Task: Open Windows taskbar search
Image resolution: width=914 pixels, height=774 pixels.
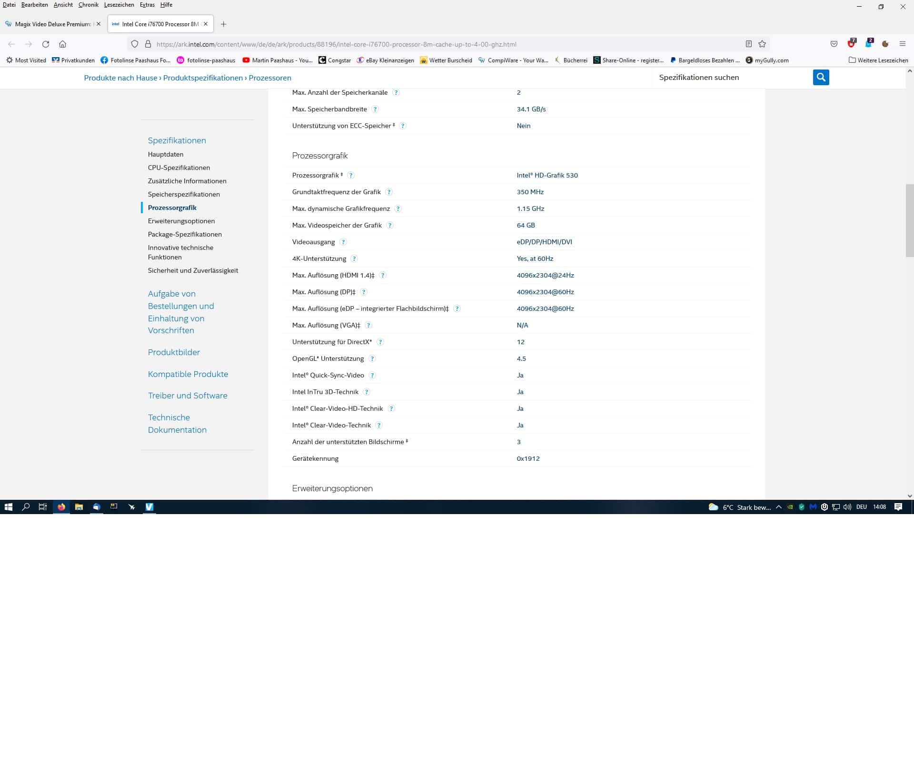Action: click(26, 507)
